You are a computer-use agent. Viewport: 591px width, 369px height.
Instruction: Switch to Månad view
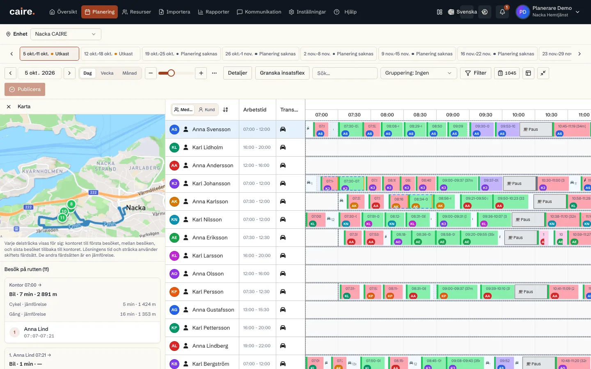click(x=130, y=73)
